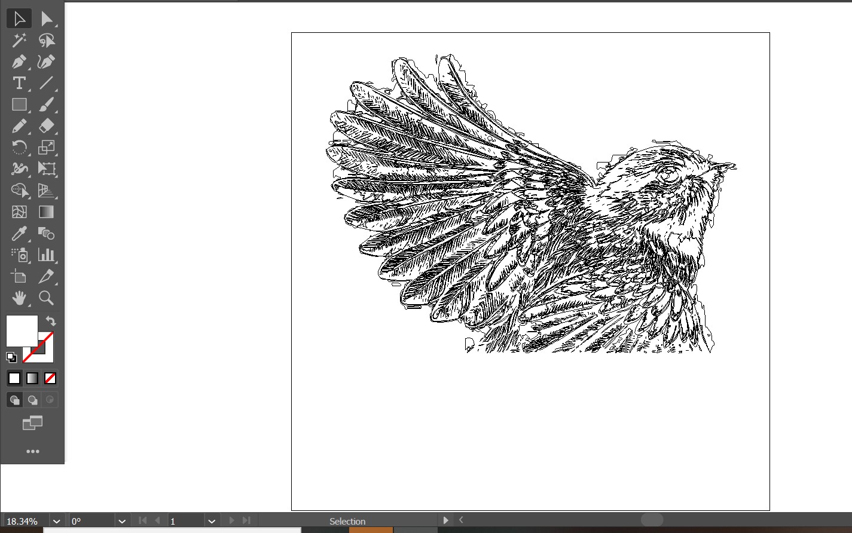Select the Mesh tool

coord(19,212)
